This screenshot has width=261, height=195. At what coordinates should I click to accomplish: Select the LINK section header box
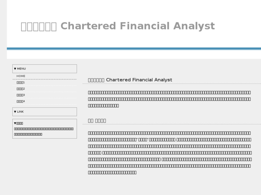tap(45, 112)
